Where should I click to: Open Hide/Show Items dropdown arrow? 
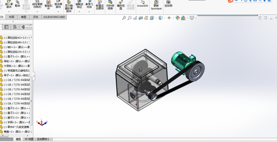[x=173, y=18]
